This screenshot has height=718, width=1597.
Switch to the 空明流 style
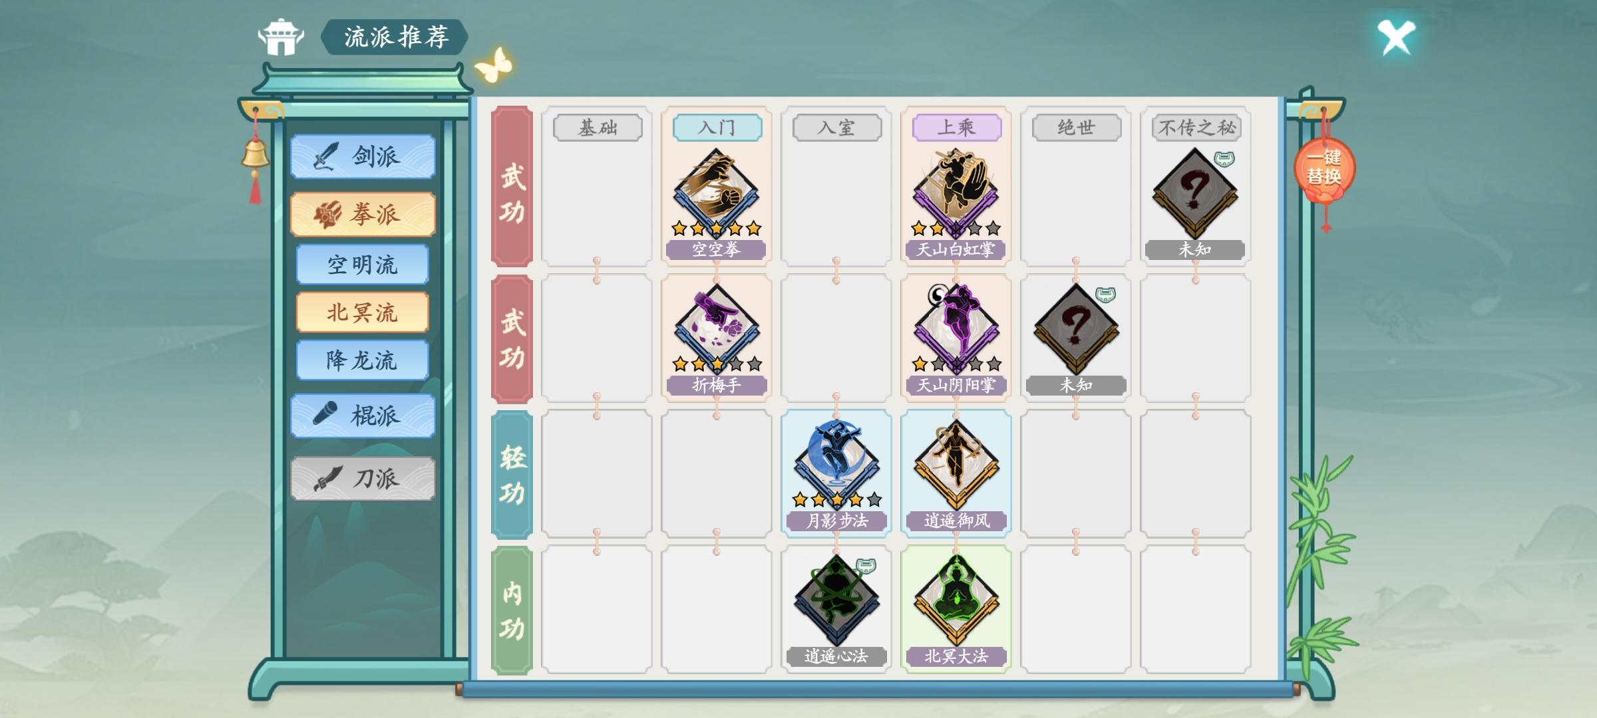[362, 265]
